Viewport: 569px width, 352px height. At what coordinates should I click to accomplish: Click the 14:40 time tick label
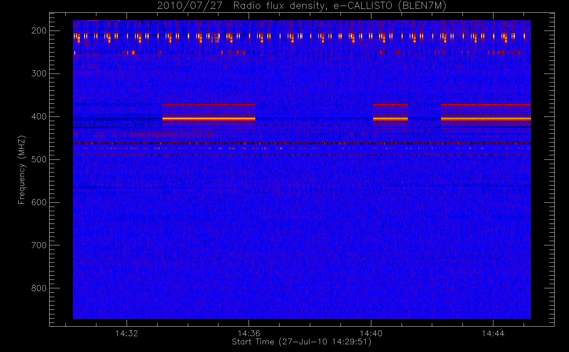tap(371, 333)
